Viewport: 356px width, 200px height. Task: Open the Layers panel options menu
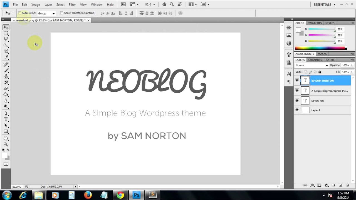point(353,60)
